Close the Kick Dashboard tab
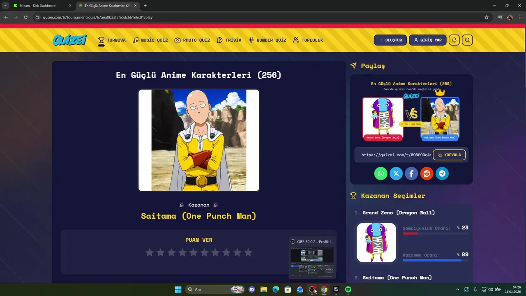The width and height of the screenshot is (526, 296). [x=70, y=6]
